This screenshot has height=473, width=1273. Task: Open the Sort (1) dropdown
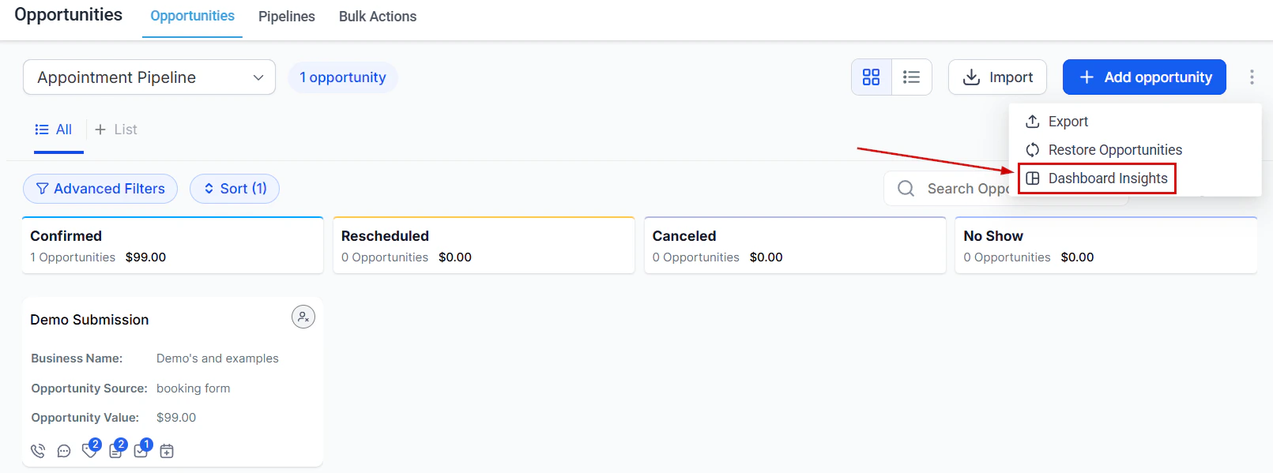[x=235, y=188]
